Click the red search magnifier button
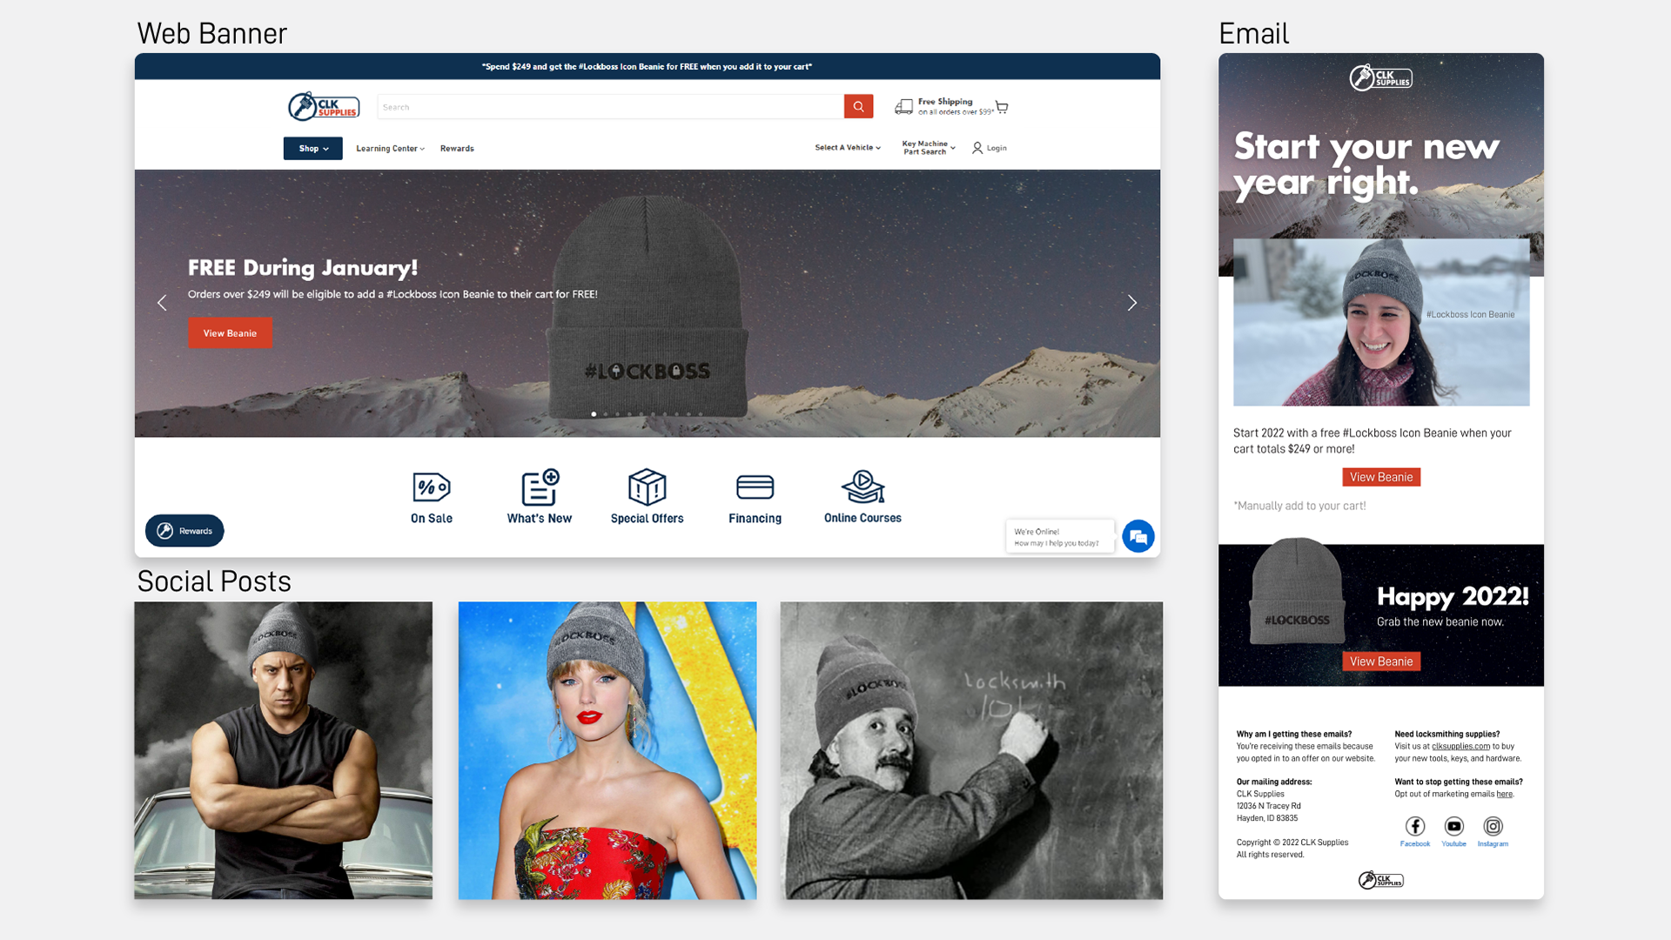The width and height of the screenshot is (1671, 940). pos(858,106)
